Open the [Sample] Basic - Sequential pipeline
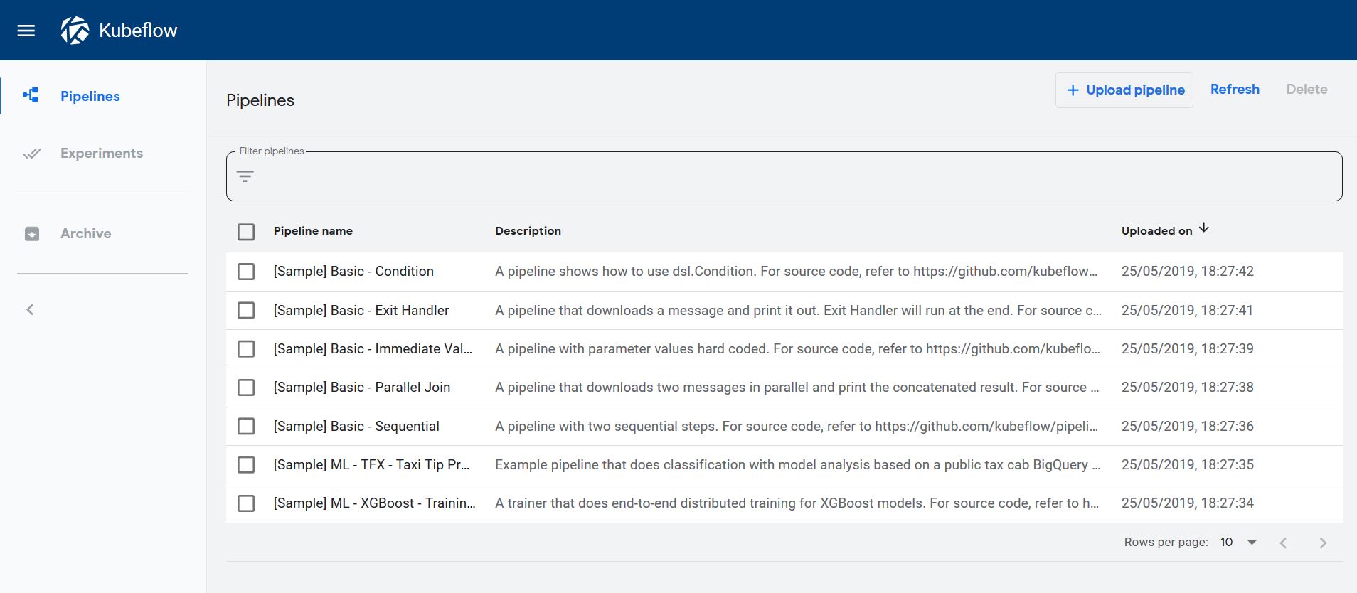 pos(356,427)
